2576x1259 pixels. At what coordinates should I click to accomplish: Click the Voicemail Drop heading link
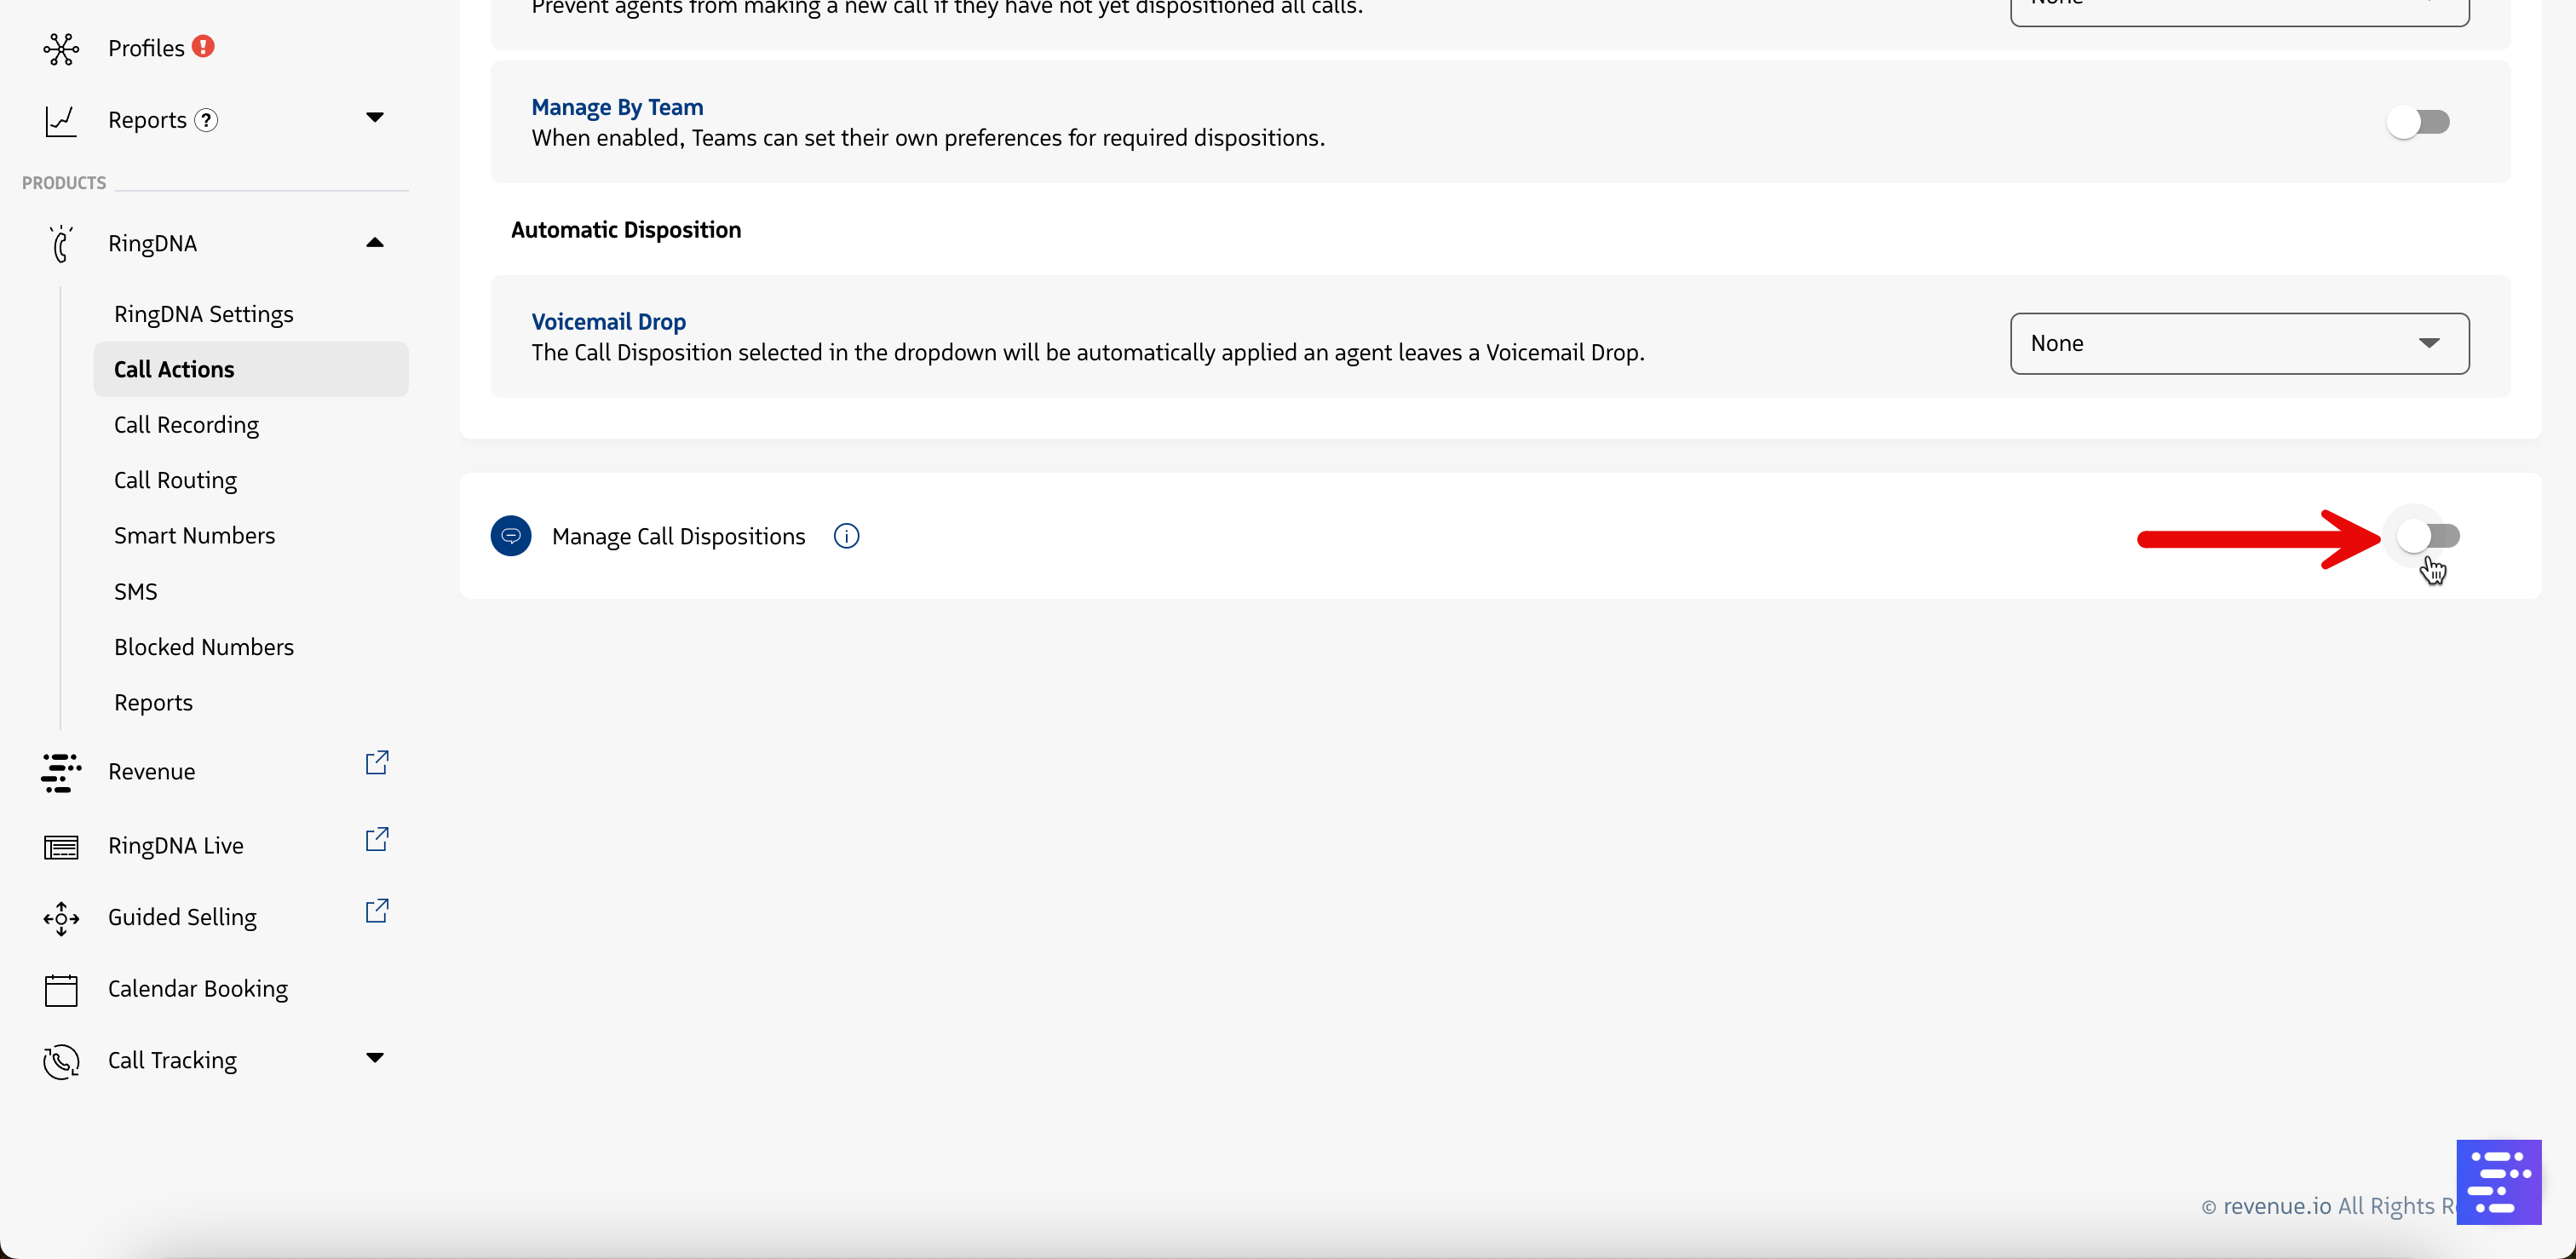608,322
